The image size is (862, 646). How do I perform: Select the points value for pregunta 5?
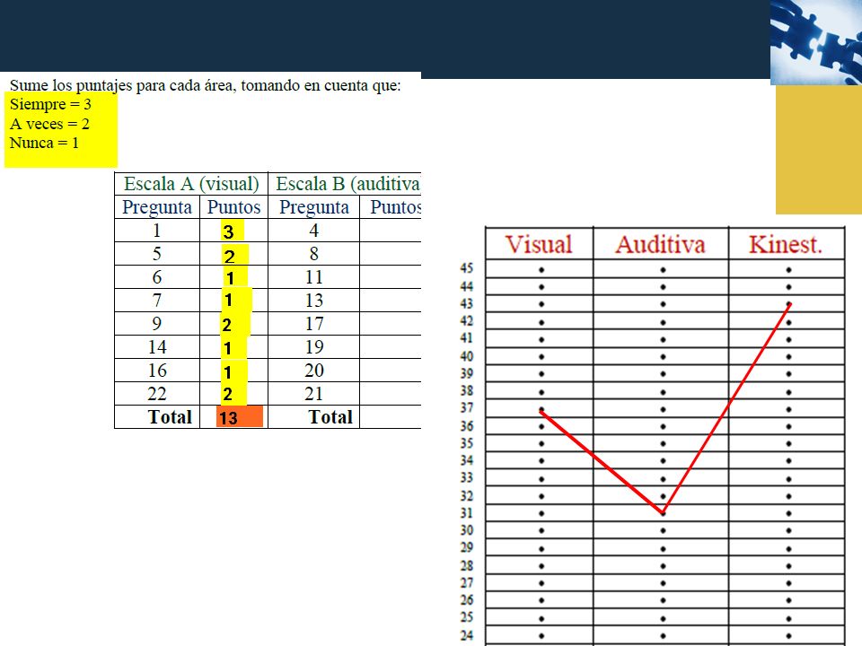[x=229, y=256]
